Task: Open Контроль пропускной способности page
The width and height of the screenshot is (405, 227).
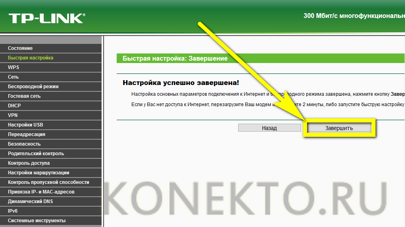Action: pos(49,182)
